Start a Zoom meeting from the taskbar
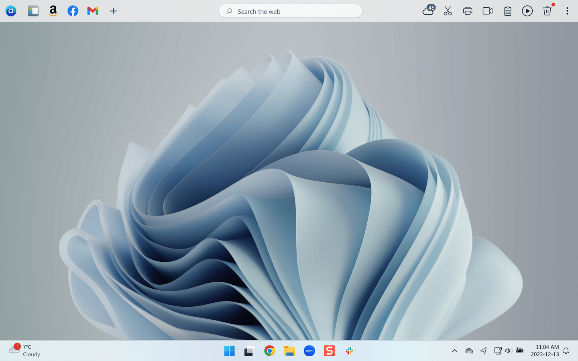 (309, 351)
